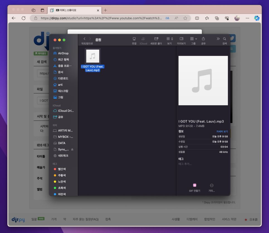Open Edge settings and more menu
269x233 pixels.
247,18
